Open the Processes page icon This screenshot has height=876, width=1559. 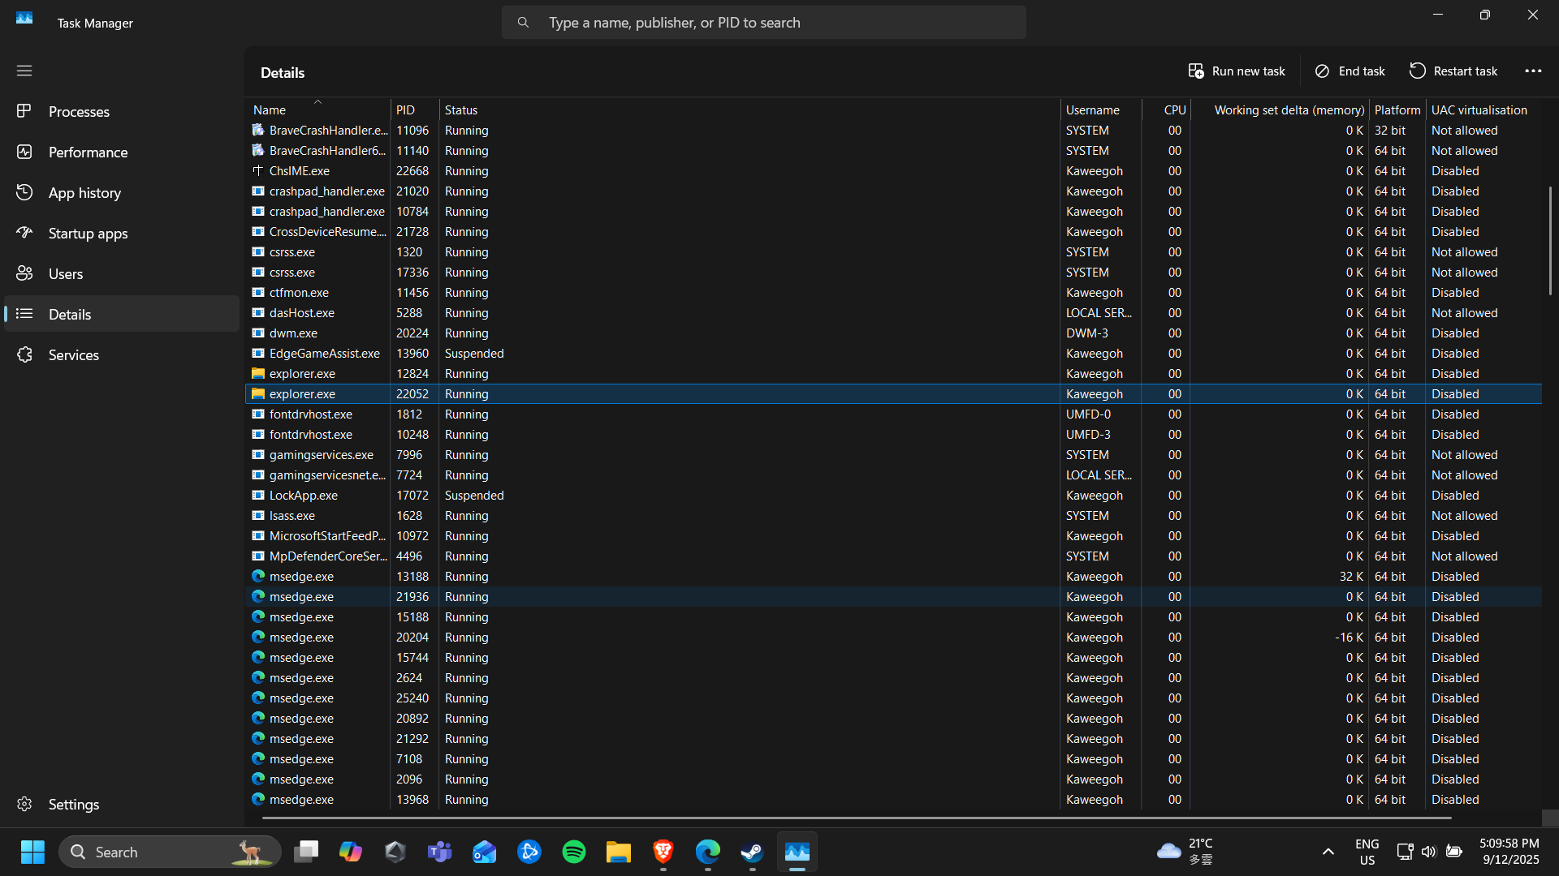point(24,111)
